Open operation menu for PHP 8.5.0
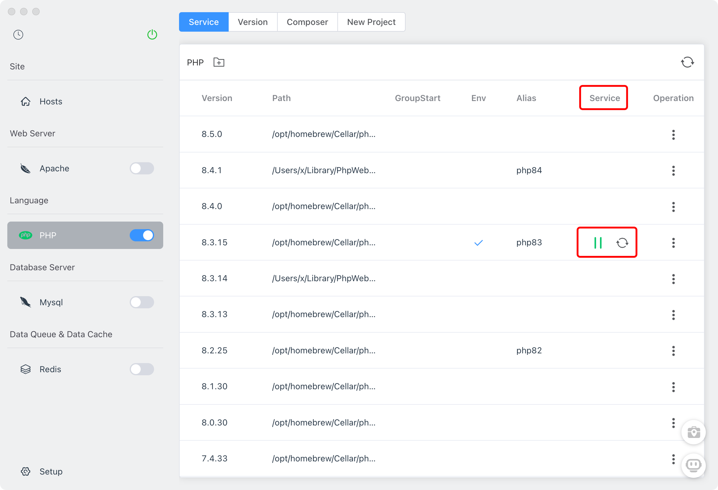Screen dimensions: 718x490 coord(673,135)
